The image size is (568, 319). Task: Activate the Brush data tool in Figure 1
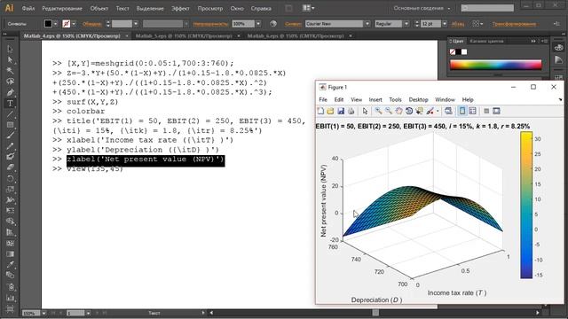pyautogui.click(x=430, y=111)
